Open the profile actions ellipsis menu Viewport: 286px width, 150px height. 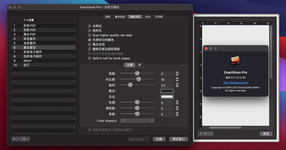click(25, 139)
